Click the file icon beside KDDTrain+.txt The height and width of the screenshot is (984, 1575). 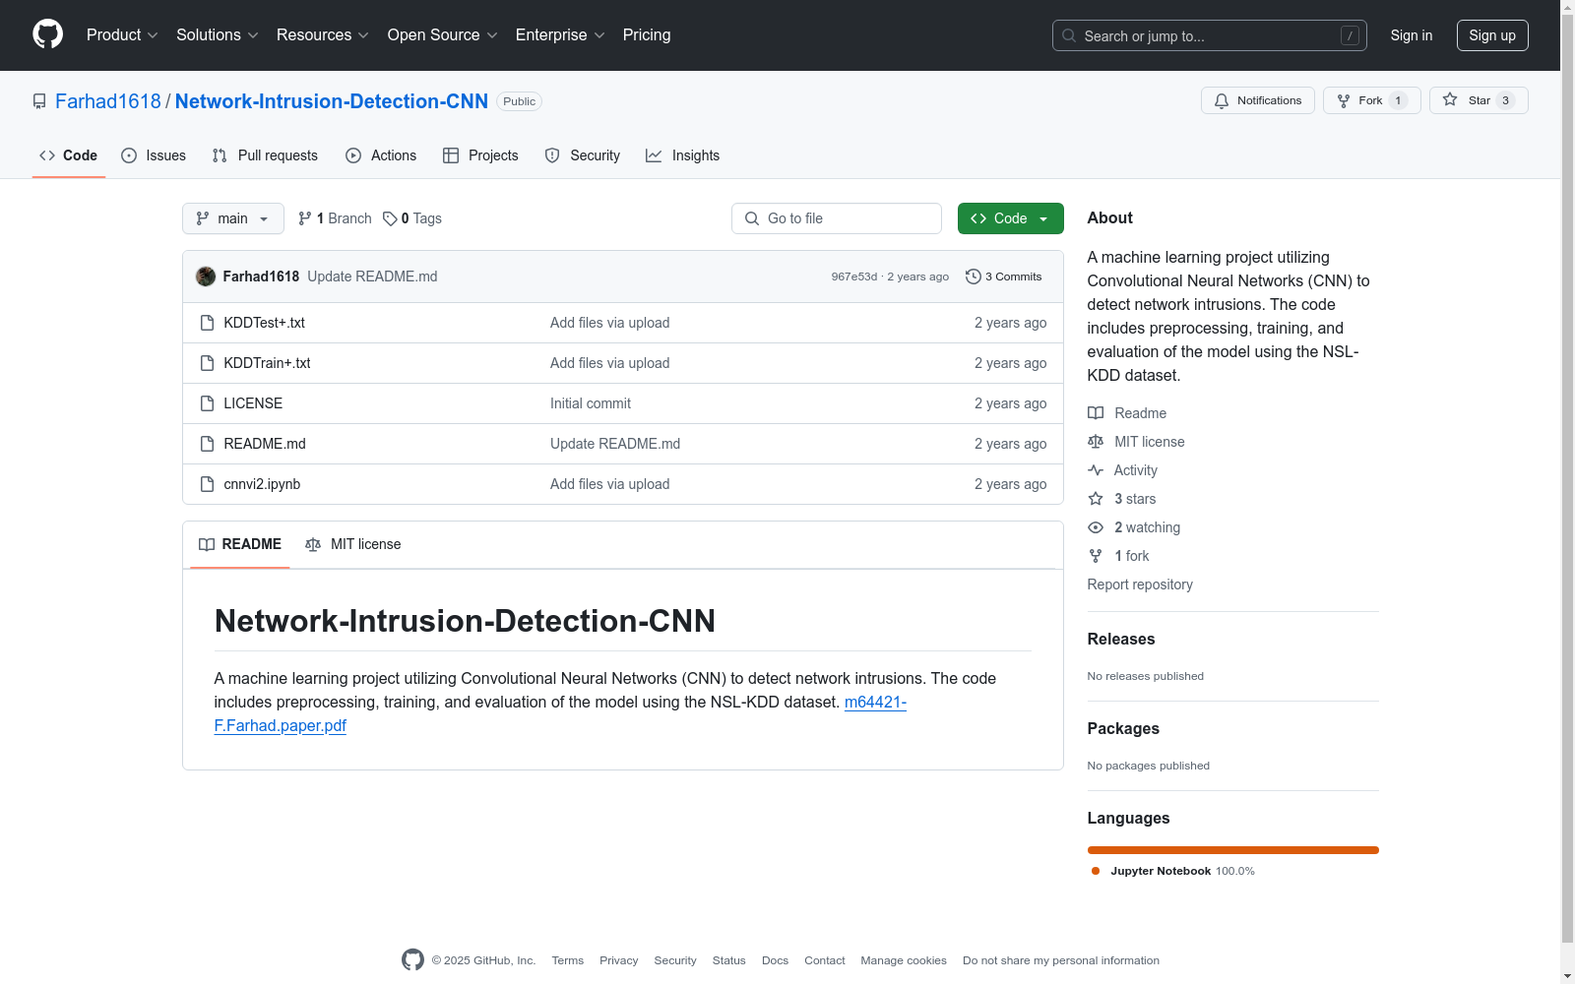207,363
